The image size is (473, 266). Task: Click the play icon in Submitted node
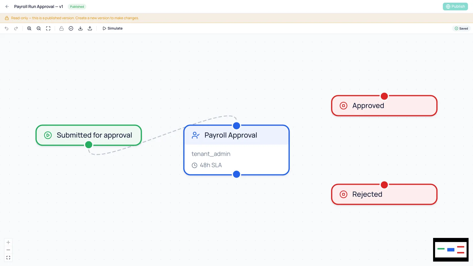(x=48, y=135)
